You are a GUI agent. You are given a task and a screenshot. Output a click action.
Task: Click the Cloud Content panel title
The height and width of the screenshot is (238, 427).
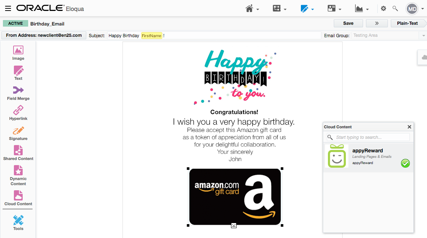tap(338, 127)
